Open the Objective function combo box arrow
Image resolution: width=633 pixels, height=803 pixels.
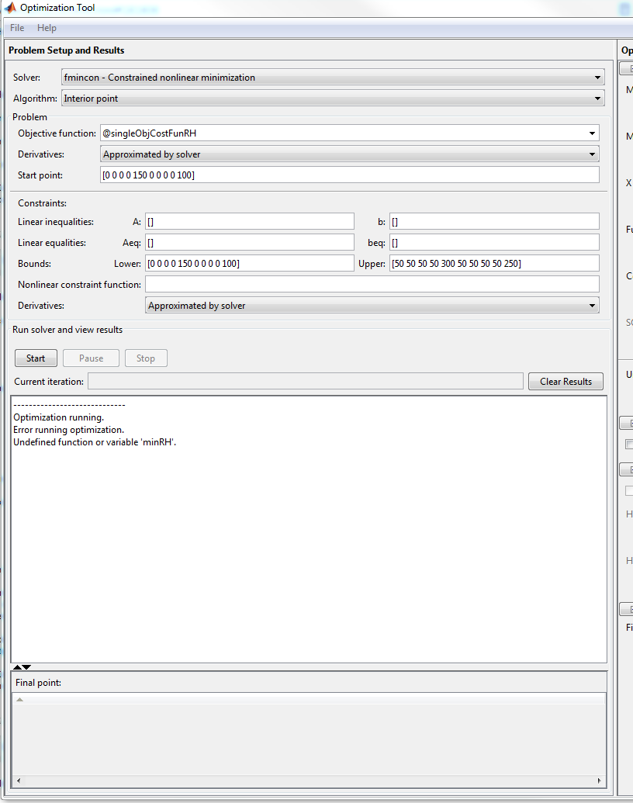pos(593,133)
